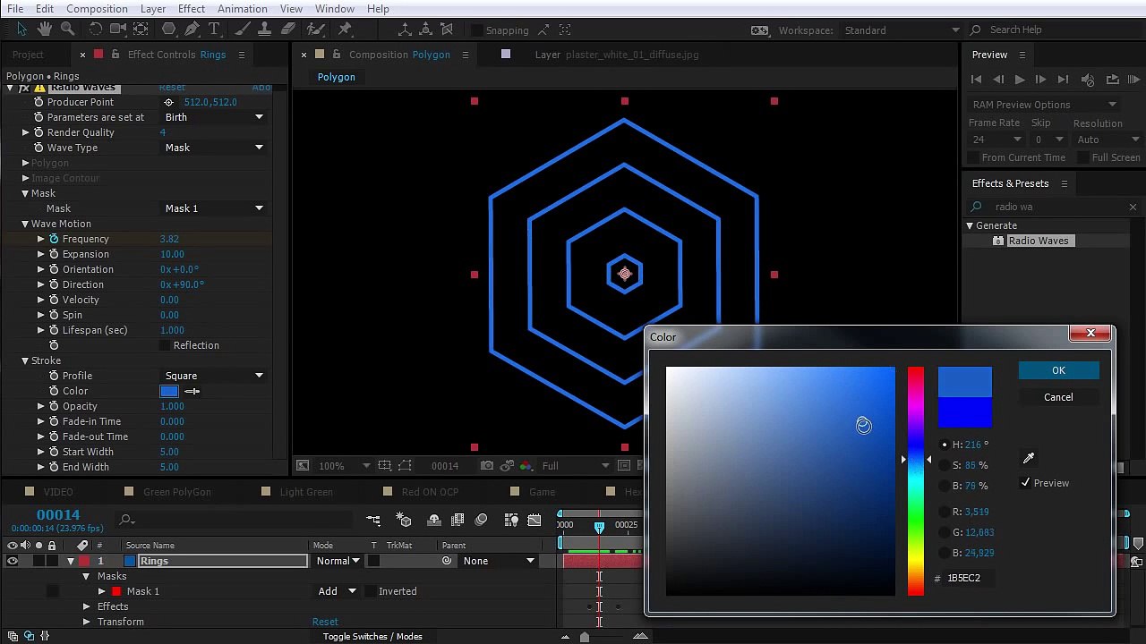1146x644 pixels.
Task: Select the Selection arrow tool
Action: coord(22,30)
